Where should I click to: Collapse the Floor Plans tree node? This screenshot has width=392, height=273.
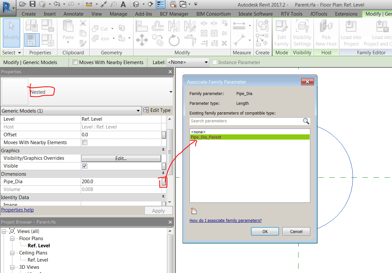12,239
